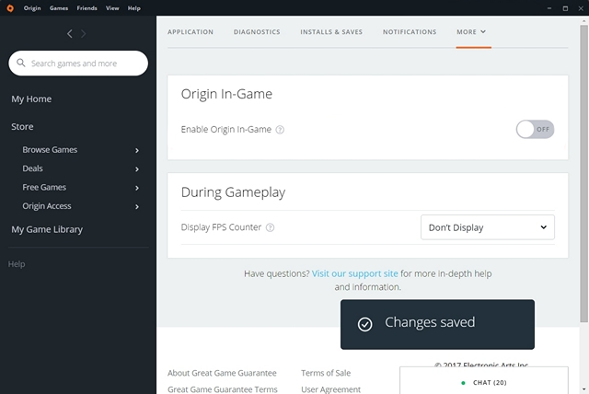Open help tooltip for Enable Origin In-Game
Screen dimensions: 589x394
280,130
